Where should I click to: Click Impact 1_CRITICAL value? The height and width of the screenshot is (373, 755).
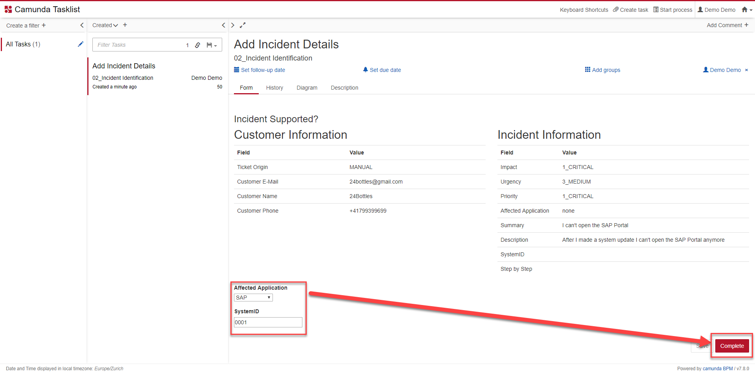coord(578,167)
